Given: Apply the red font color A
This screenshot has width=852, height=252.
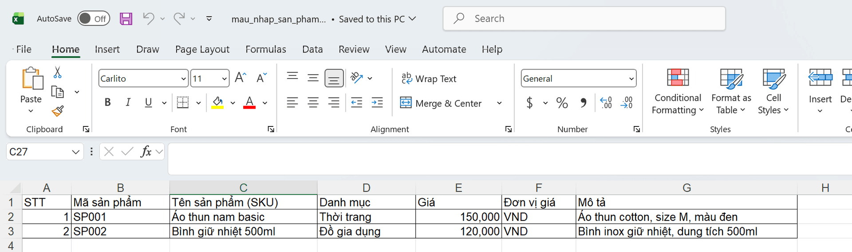Looking at the screenshot, I should pyautogui.click(x=249, y=102).
